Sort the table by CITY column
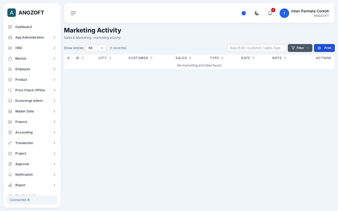338x211 pixels. 105,58
